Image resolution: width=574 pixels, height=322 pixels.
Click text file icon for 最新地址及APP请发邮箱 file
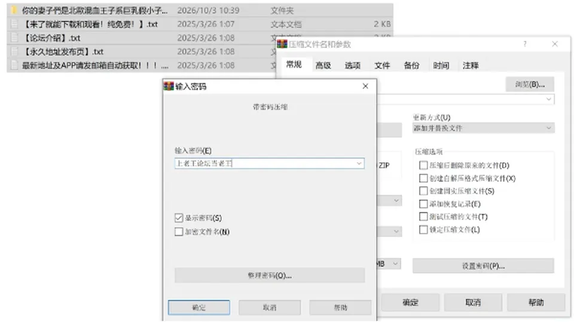tap(14, 65)
